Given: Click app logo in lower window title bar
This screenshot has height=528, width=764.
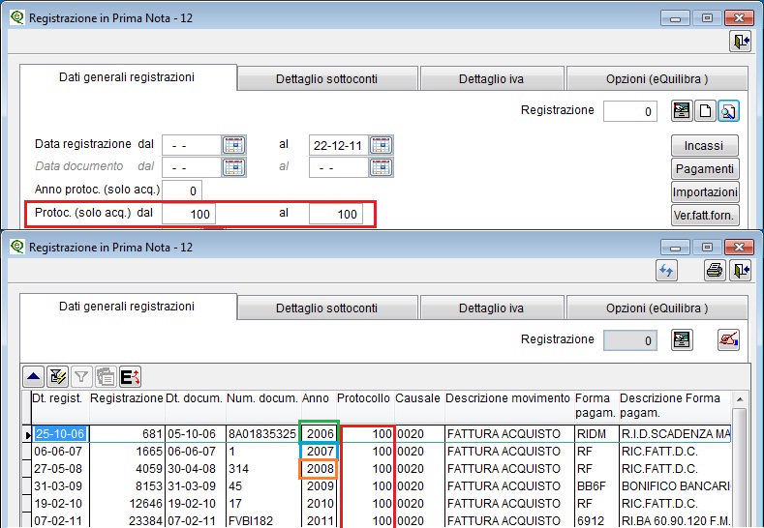Looking at the screenshot, I should click(17, 247).
